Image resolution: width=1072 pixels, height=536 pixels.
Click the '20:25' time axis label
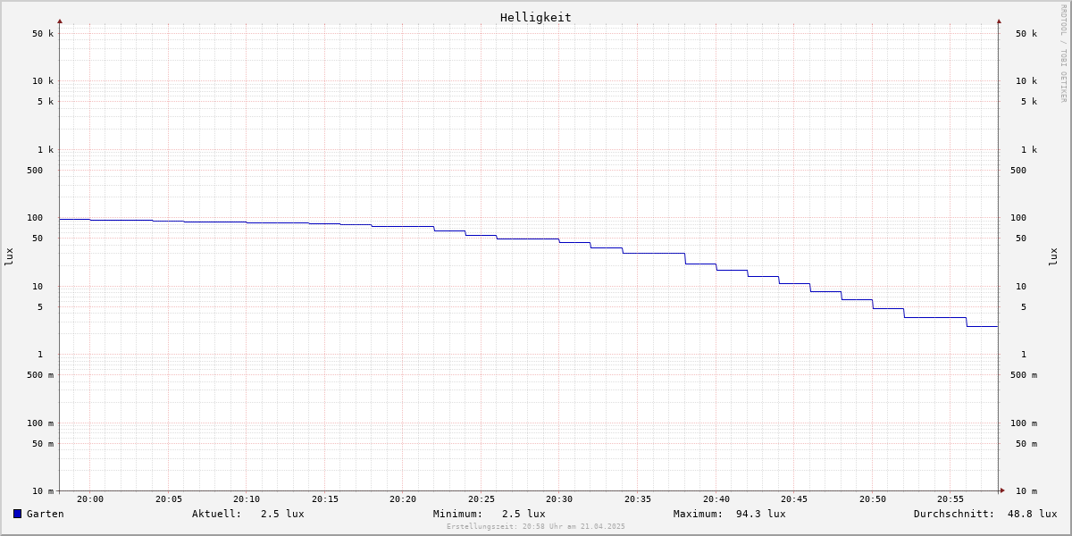[x=482, y=499]
